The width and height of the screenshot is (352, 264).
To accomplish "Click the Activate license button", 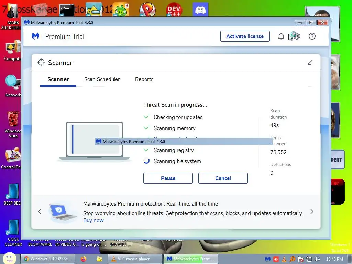I will (245, 36).
